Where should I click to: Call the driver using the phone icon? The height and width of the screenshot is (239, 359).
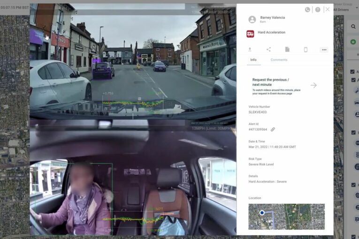307,9
